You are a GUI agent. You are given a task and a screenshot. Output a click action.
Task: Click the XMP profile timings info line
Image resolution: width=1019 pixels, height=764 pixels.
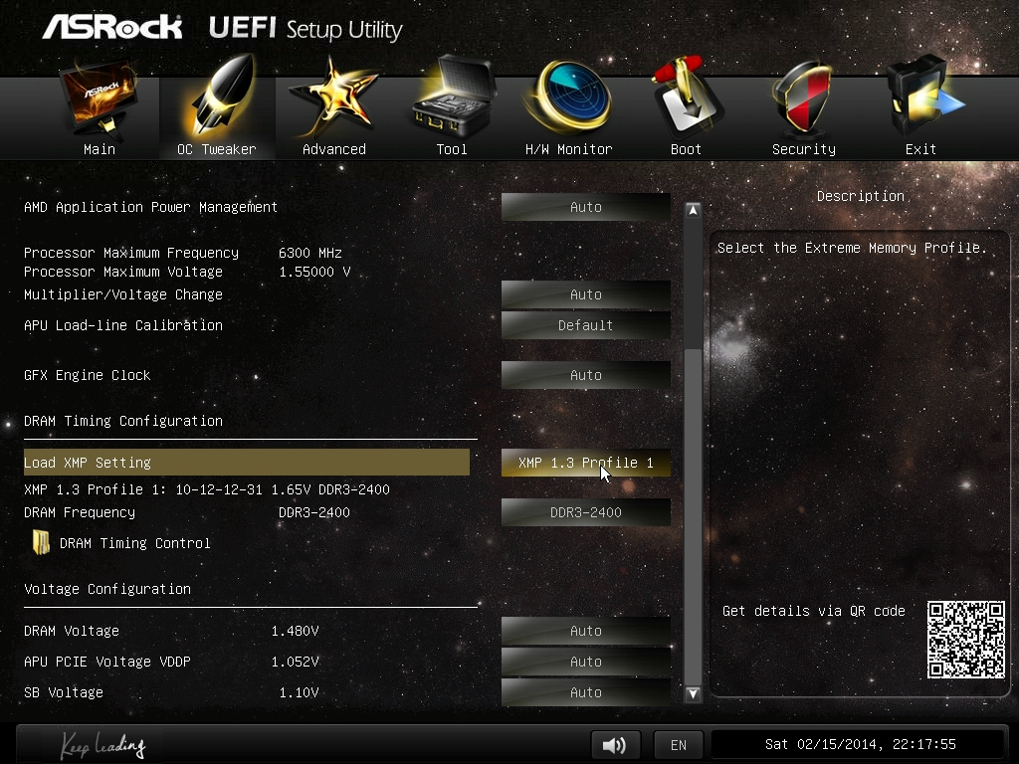point(207,489)
